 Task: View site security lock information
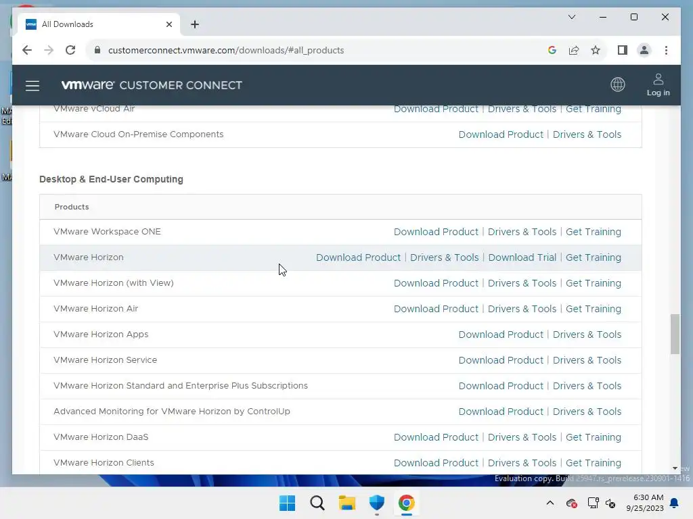coord(97,50)
